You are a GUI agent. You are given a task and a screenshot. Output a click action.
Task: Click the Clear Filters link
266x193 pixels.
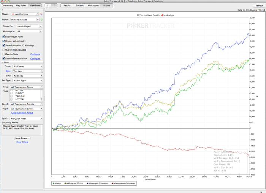(x=22, y=142)
